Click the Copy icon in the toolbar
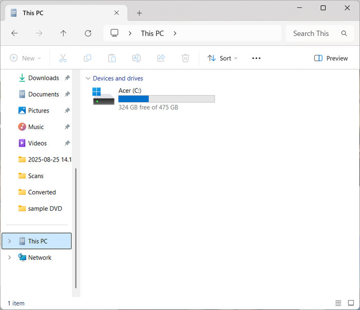Viewport: 360px width, 310px height. click(87, 58)
